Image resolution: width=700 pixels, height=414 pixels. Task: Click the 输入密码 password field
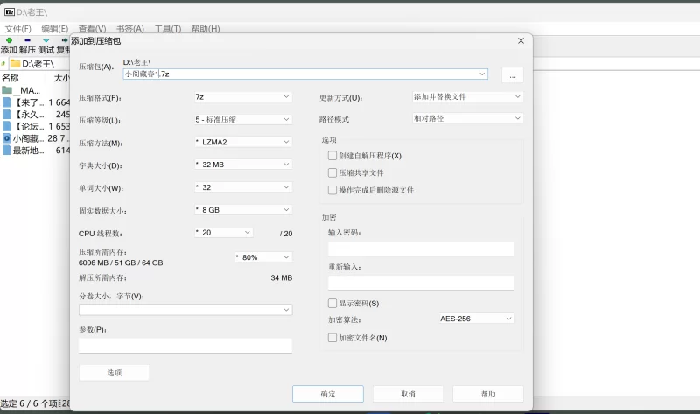click(x=421, y=249)
